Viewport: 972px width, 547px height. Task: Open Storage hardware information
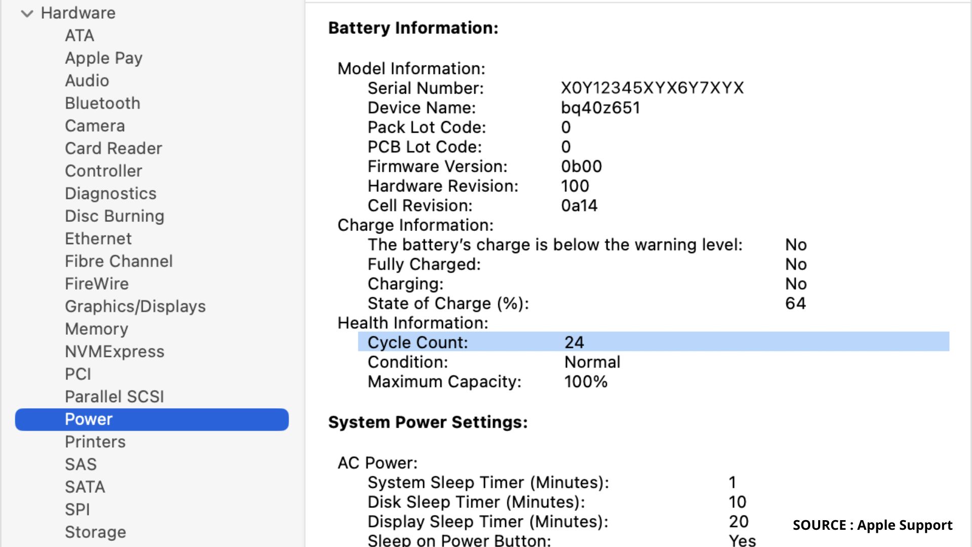click(x=96, y=532)
